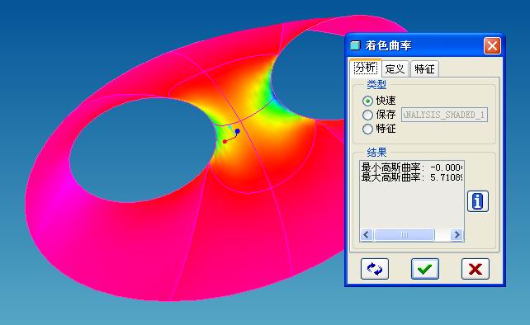Select the 快速 radio button
Image resolution: width=530 pixels, height=325 pixels.
367,101
